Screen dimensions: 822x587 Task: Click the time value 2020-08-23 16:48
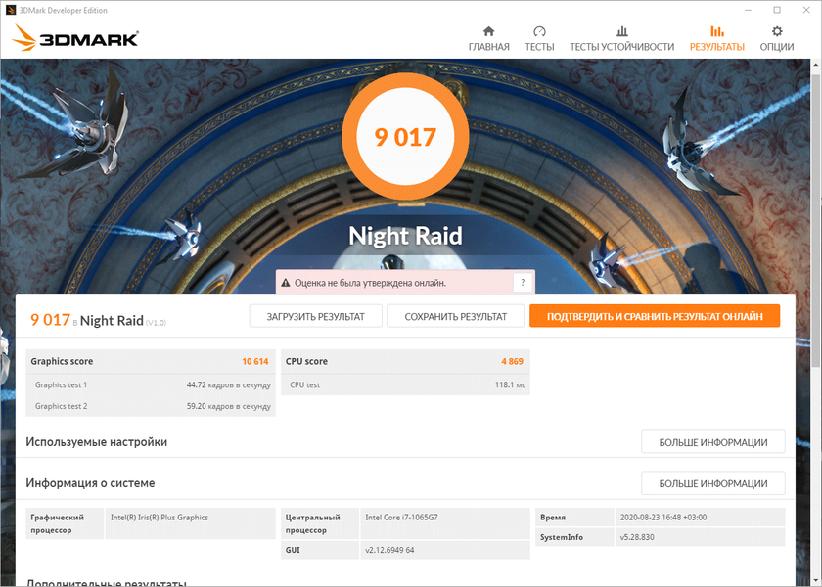click(x=663, y=518)
